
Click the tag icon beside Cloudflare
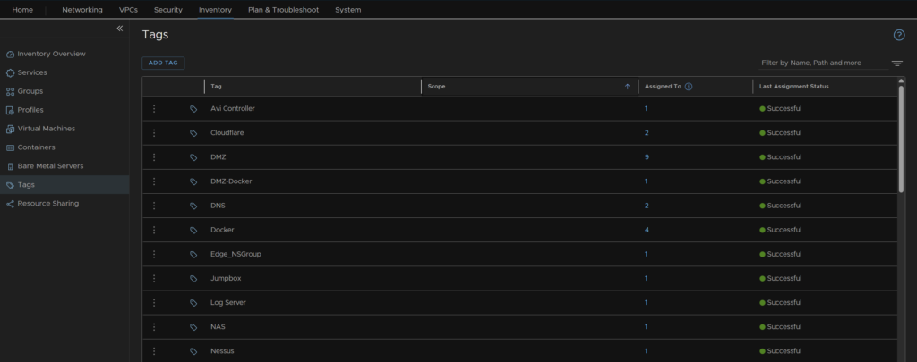[193, 133]
